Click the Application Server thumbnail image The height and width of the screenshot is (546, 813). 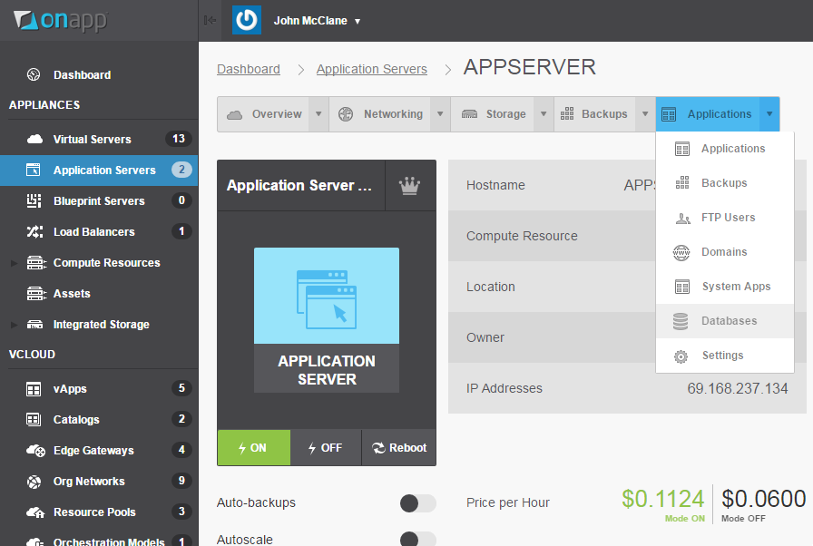(327, 295)
